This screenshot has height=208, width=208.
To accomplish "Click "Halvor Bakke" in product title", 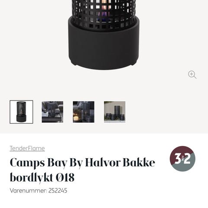I will click(120, 162).
